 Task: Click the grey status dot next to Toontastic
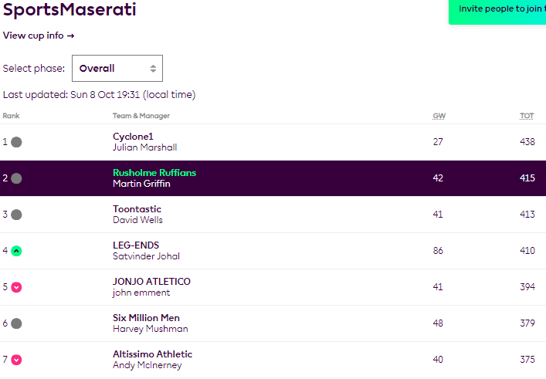pos(16,215)
